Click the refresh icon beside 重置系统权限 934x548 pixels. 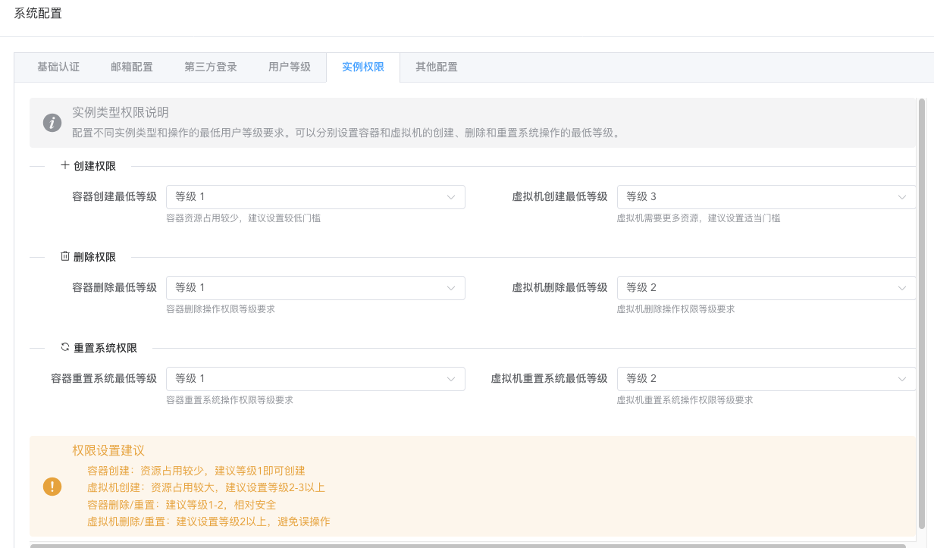(x=65, y=347)
